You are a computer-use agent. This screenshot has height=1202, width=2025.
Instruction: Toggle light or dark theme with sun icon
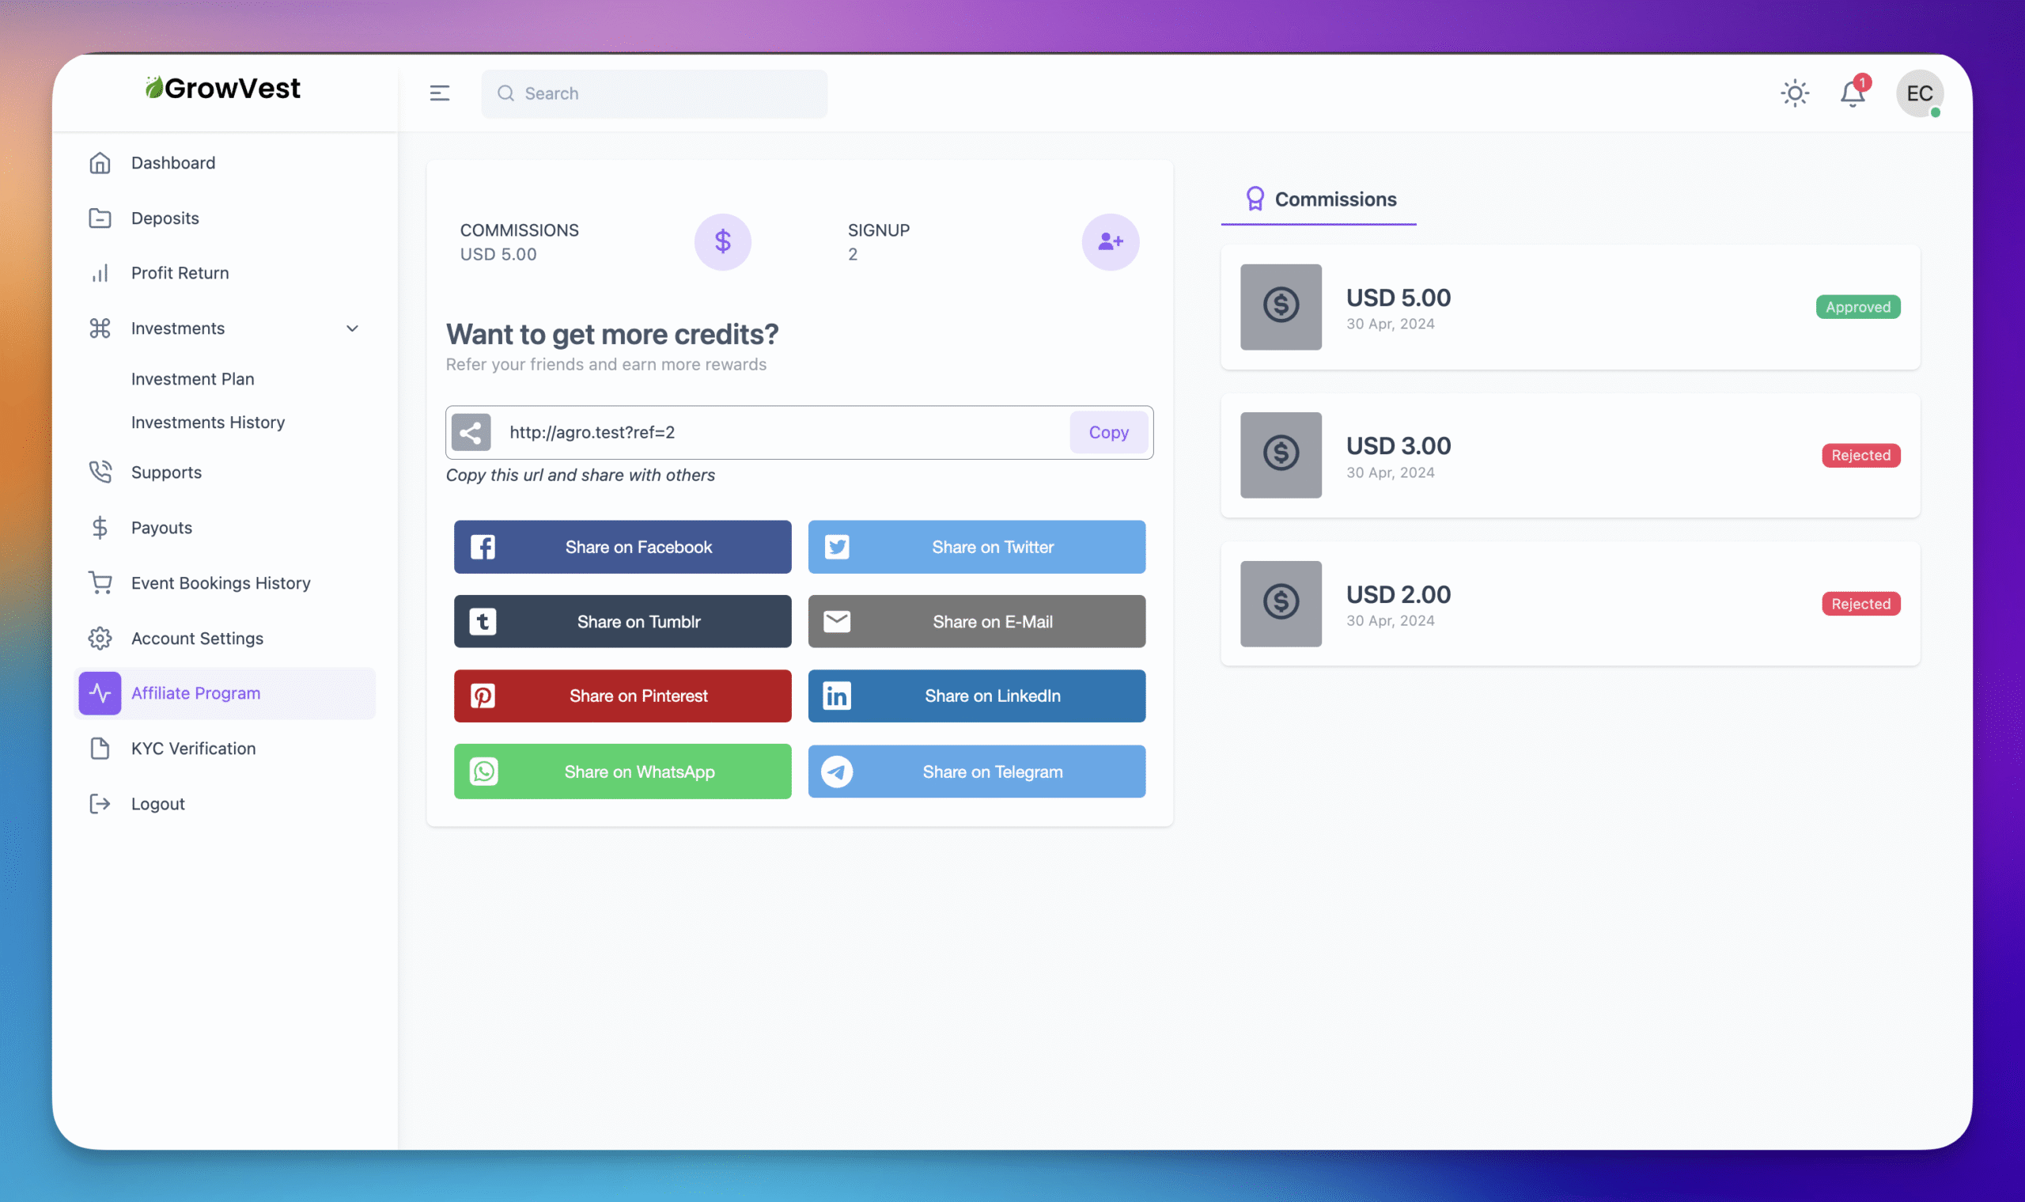[1795, 93]
